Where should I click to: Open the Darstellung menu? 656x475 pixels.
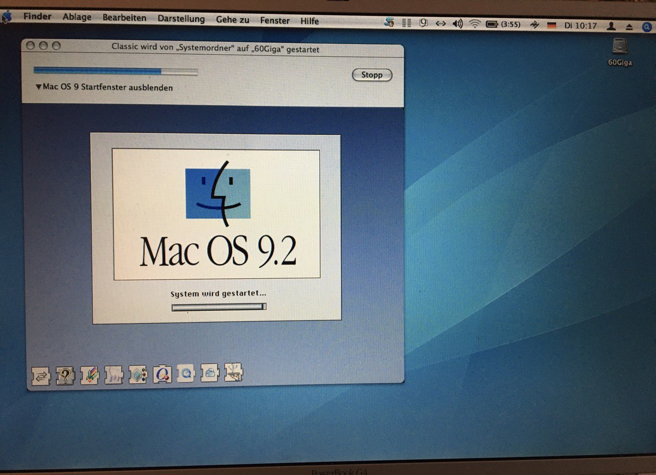[181, 19]
